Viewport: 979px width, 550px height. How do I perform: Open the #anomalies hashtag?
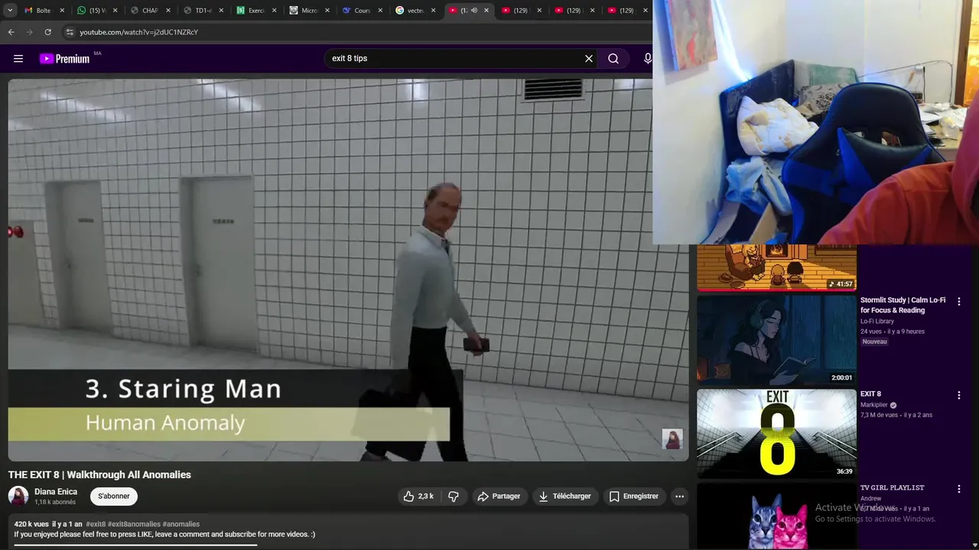pos(181,524)
